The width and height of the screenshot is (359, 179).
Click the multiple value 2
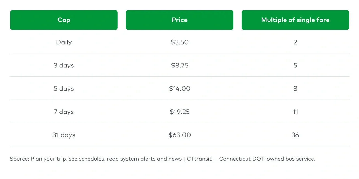pos(295,42)
